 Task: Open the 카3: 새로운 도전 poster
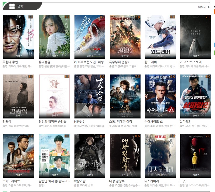click(x=90, y=37)
